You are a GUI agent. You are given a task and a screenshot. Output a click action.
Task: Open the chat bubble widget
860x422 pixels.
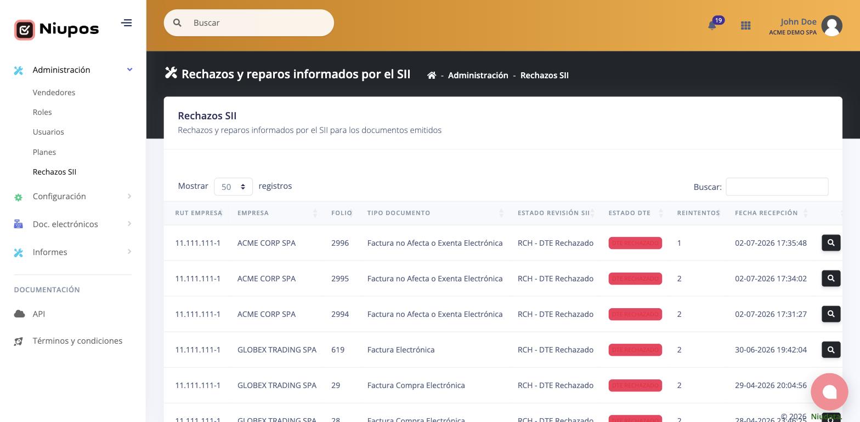[x=829, y=392]
